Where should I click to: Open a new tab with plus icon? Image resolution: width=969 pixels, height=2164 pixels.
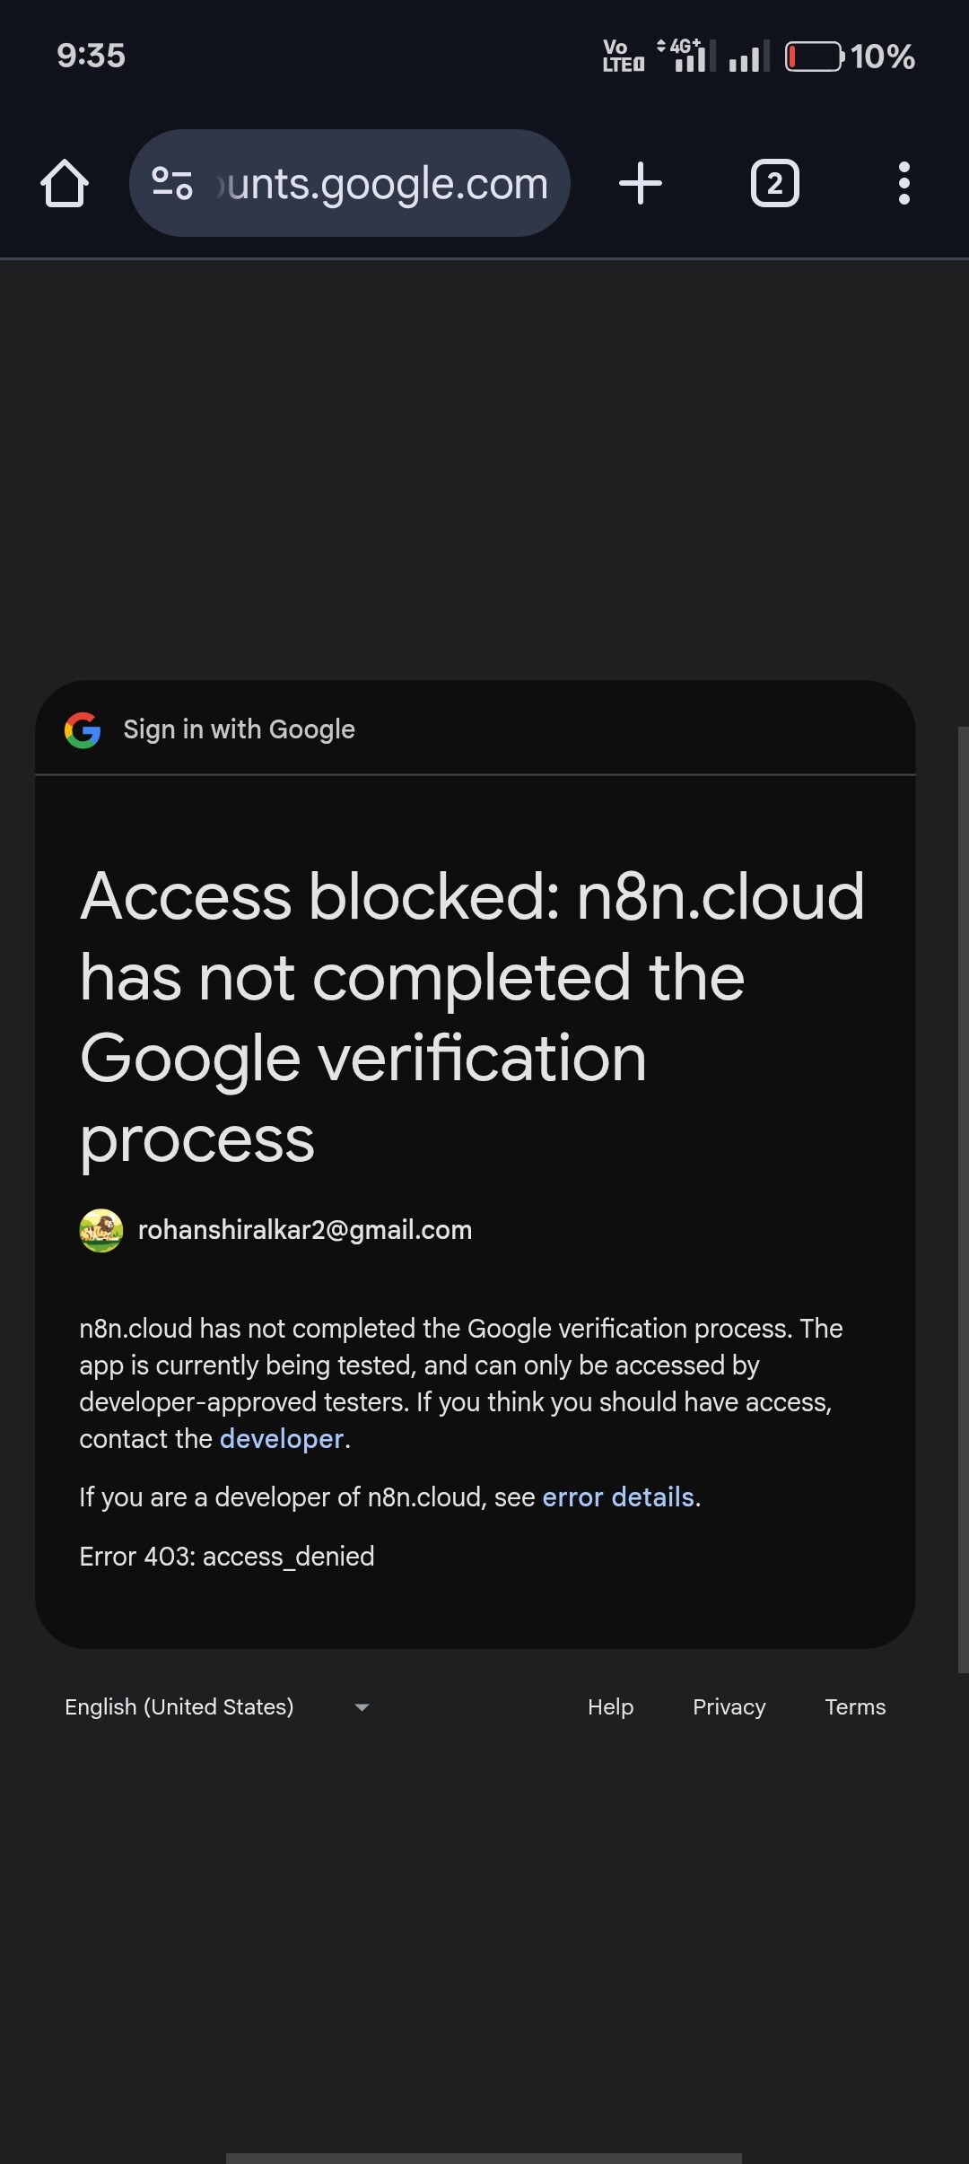click(x=641, y=184)
